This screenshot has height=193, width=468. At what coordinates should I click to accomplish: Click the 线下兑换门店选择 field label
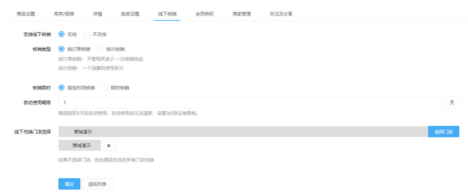pos(33,132)
